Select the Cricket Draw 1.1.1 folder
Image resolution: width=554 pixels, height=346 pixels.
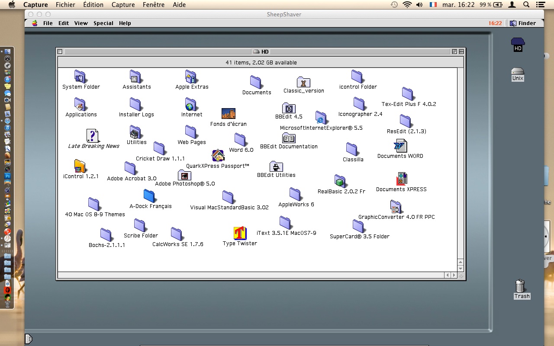pyautogui.click(x=160, y=148)
